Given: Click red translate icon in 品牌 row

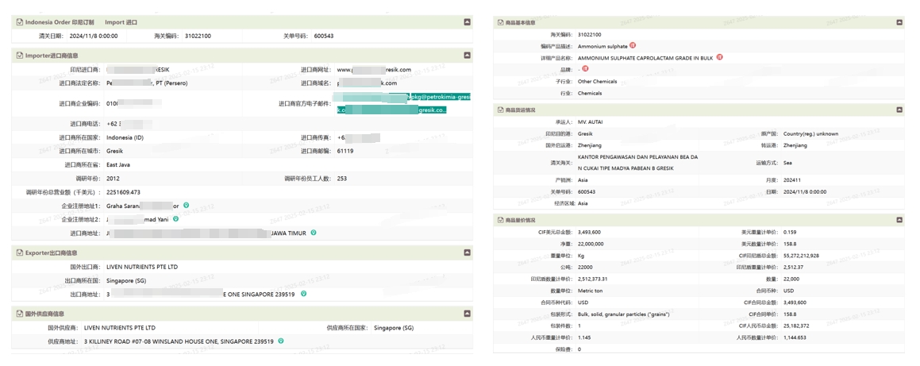Looking at the screenshot, I should click(x=585, y=69).
